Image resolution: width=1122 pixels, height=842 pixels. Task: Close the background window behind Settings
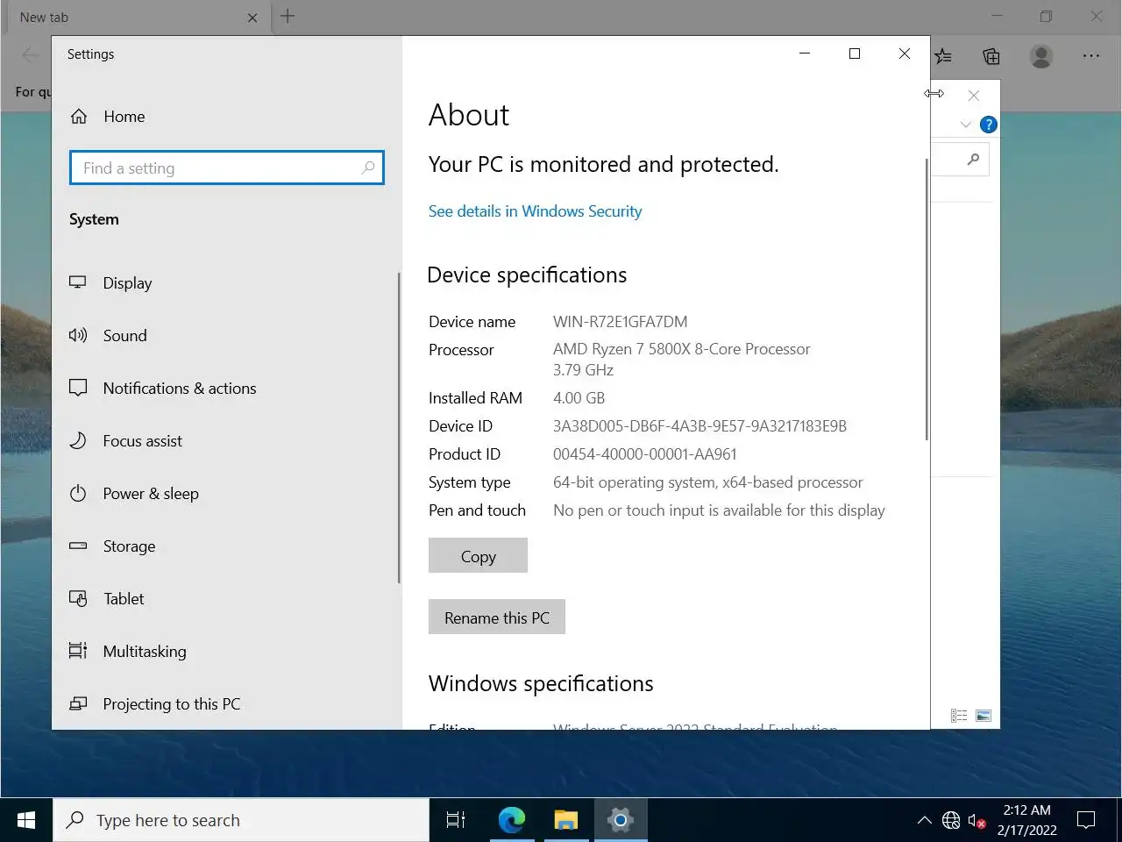coord(974,95)
